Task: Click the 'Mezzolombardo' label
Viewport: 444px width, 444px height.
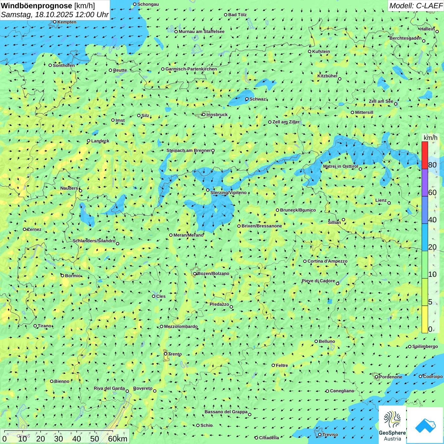Action: [181, 326]
